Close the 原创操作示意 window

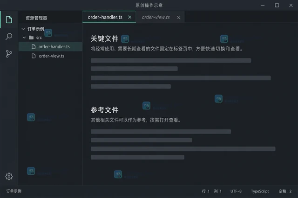[x=291, y=5]
